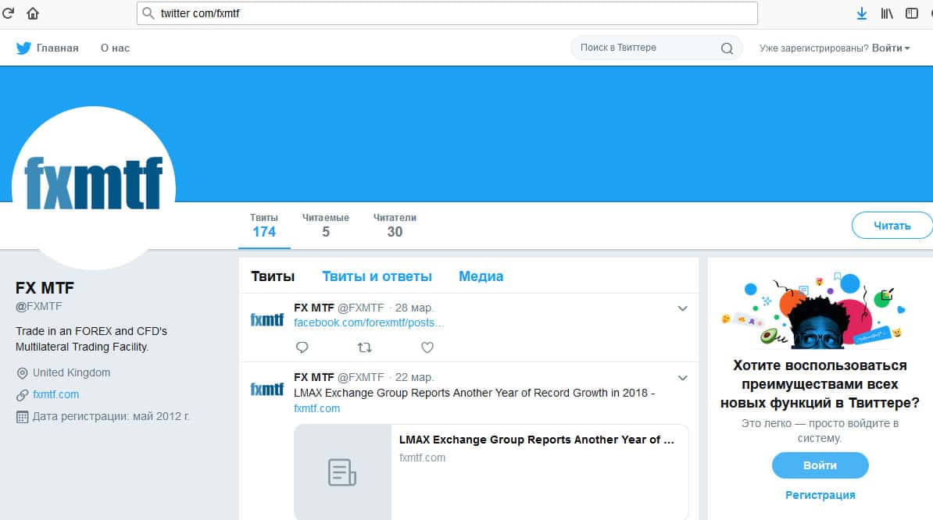The height and width of the screenshot is (520, 933).
Task: Click the calendar registration date icon
Action: coord(22,417)
